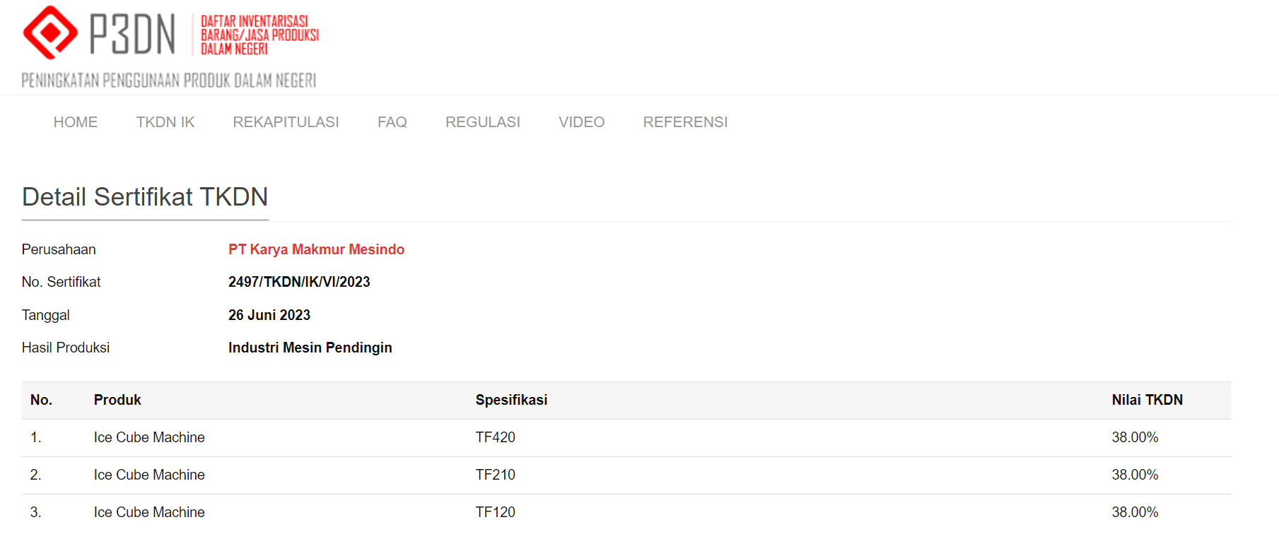Click the red diamond P3DN logo icon
The height and width of the screenshot is (551, 1279).
tap(49, 32)
